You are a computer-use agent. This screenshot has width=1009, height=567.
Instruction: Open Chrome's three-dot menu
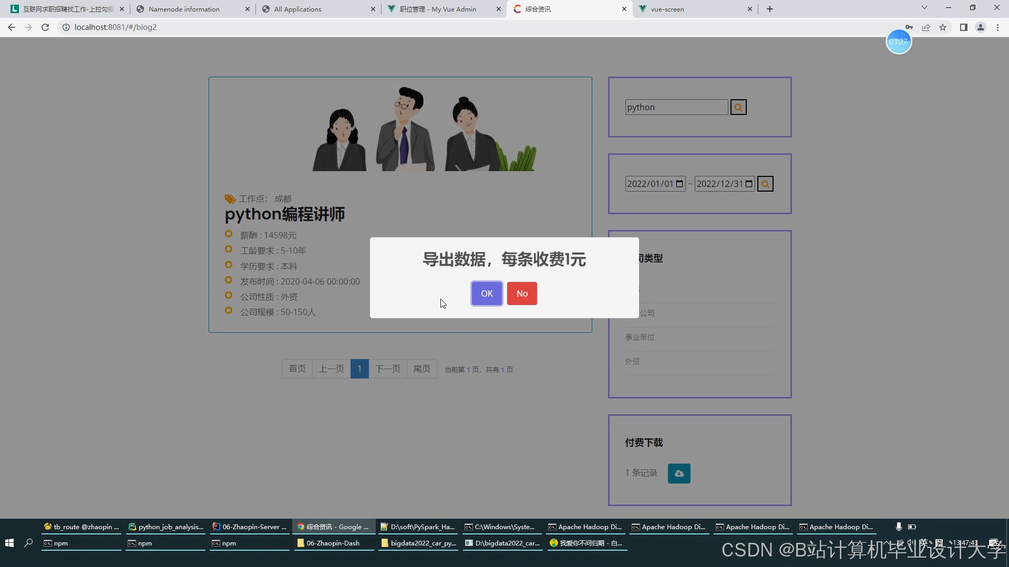(x=997, y=27)
